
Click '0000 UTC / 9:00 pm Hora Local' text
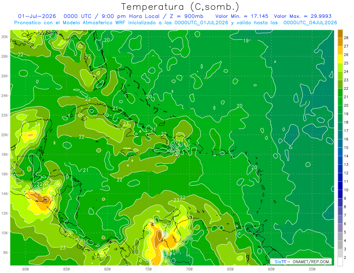click(112, 16)
